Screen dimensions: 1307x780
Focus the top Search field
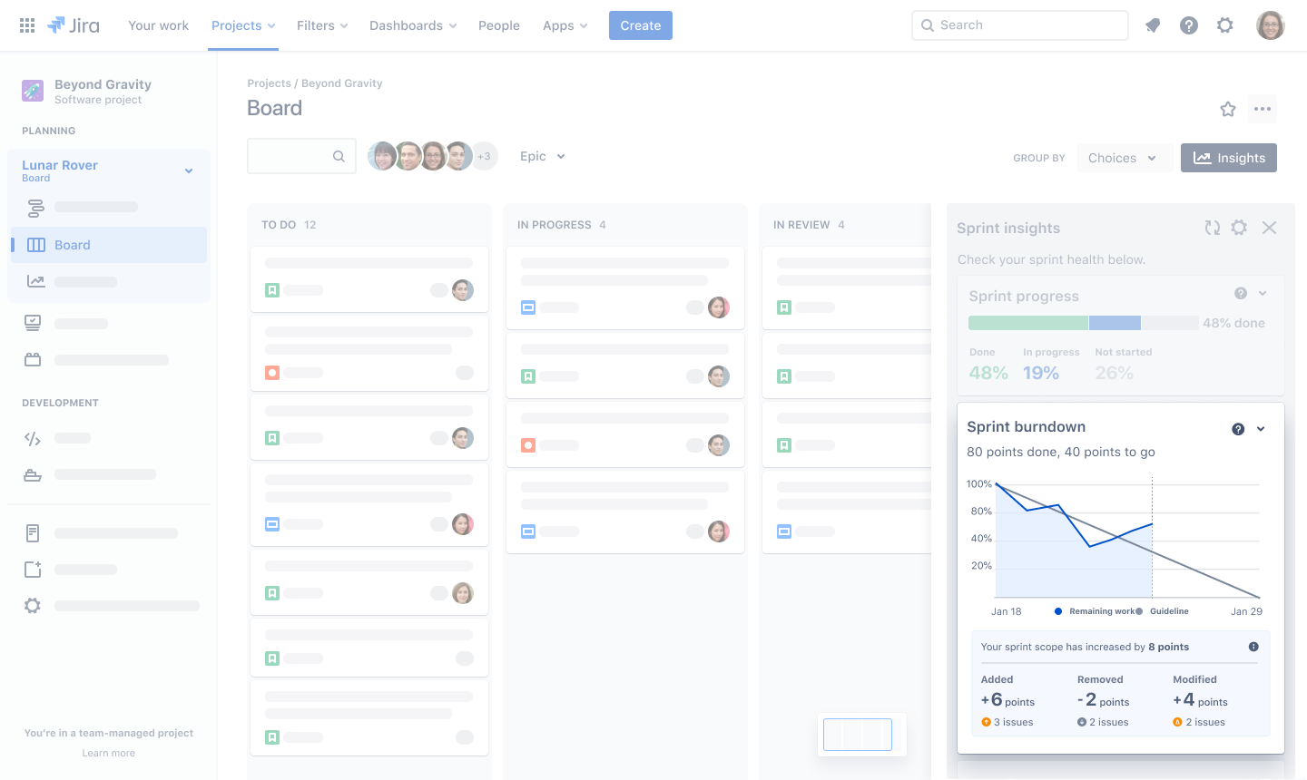(x=1020, y=25)
